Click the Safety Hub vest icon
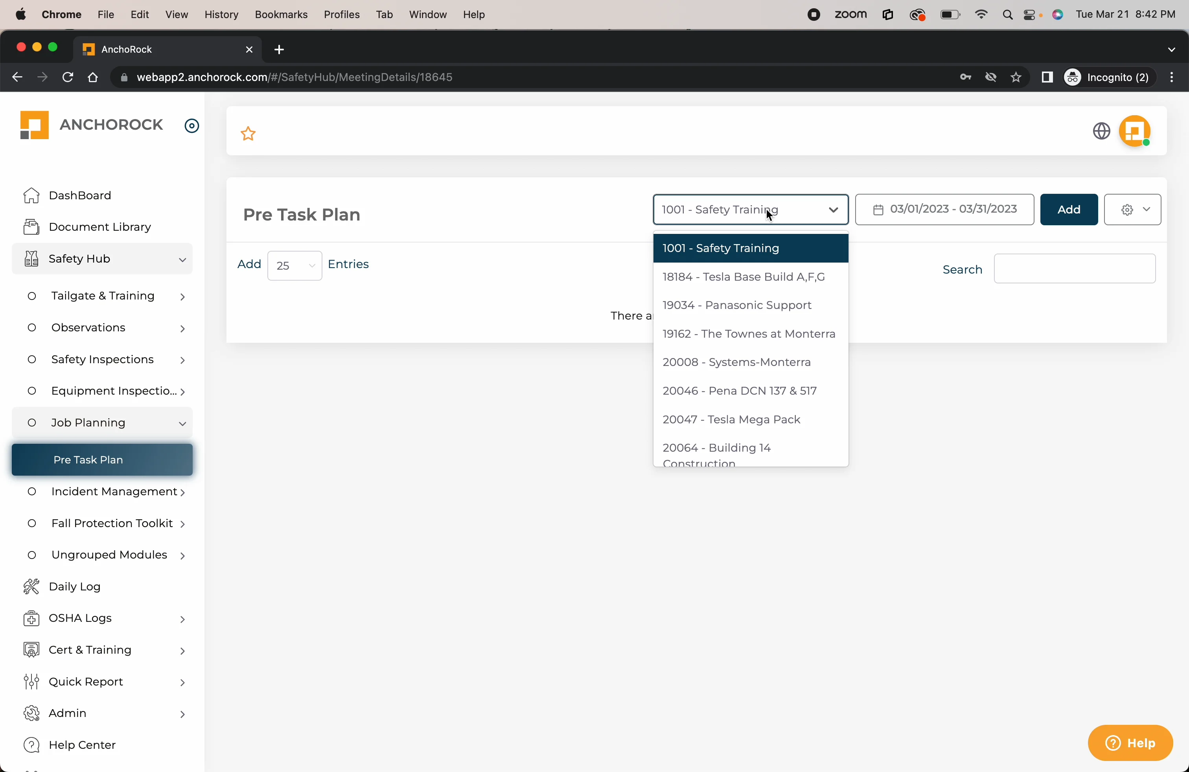Screen dimensions: 1189x772 click(31, 259)
